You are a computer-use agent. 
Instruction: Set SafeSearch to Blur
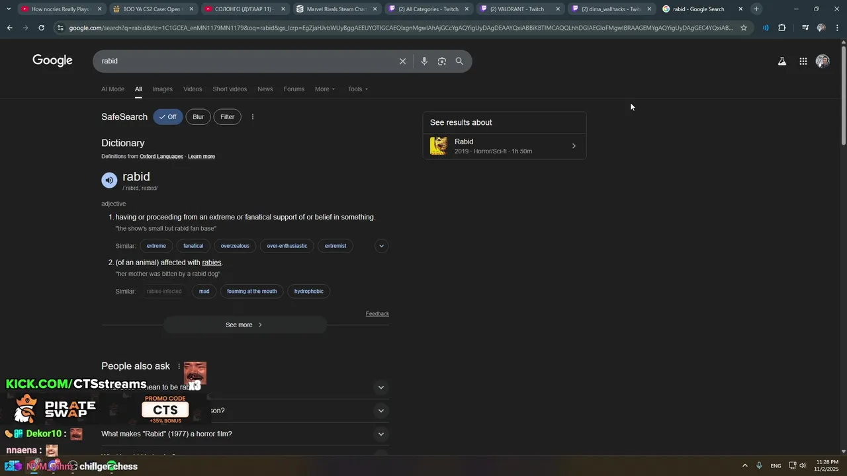(x=199, y=117)
